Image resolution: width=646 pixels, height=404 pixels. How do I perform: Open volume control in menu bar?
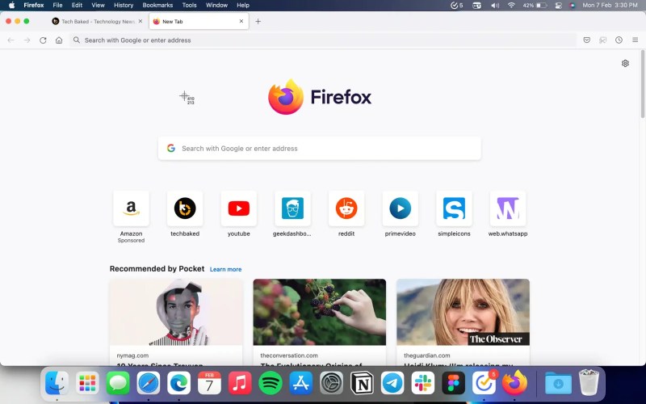(x=495, y=6)
